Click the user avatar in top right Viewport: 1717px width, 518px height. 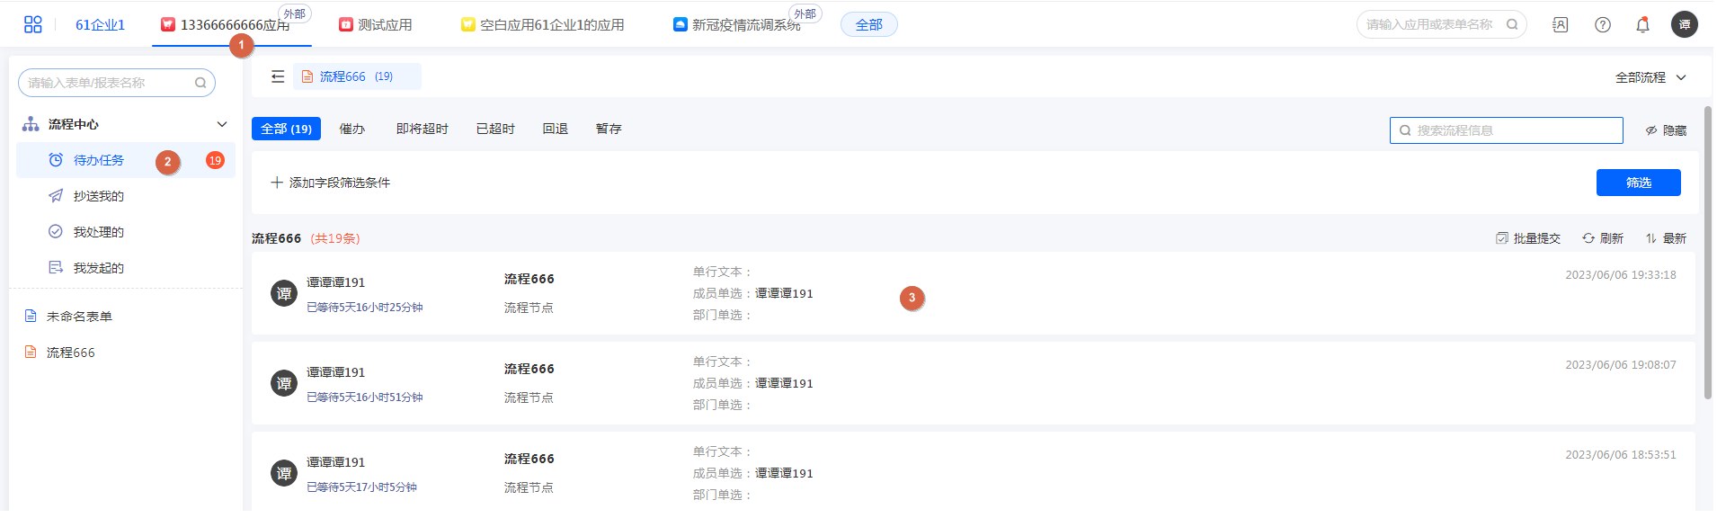pos(1684,25)
